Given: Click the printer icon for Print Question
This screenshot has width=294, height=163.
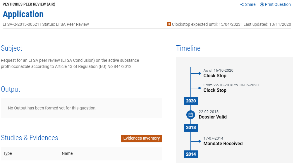Looking at the screenshot, I should click(262, 4).
